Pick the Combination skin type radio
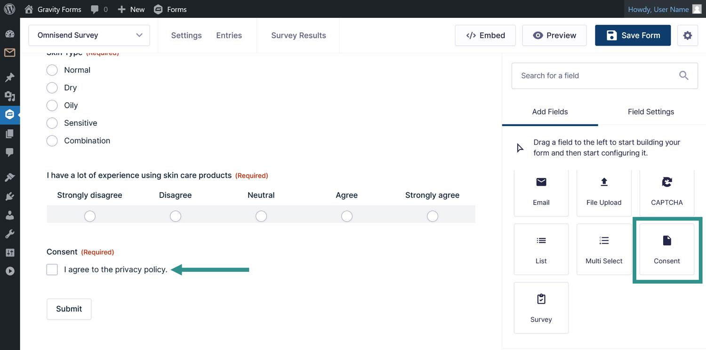This screenshot has width=706, height=350. 52,141
